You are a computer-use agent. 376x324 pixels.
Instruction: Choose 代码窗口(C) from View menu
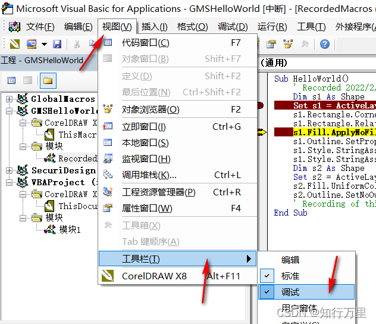pyautogui.click(x=178, y=43)
